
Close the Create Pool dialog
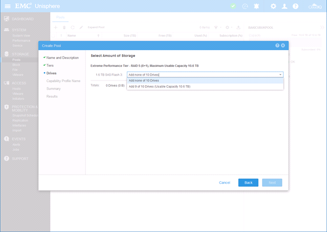283,45
